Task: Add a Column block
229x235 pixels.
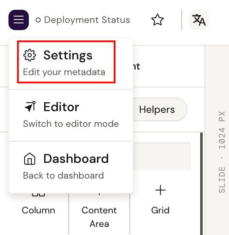Action: click(x=39, y=210)
